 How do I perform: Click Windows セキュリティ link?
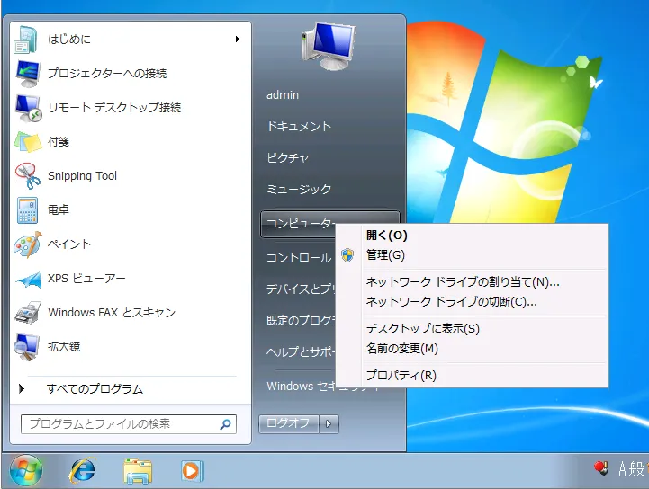[301, 386]
